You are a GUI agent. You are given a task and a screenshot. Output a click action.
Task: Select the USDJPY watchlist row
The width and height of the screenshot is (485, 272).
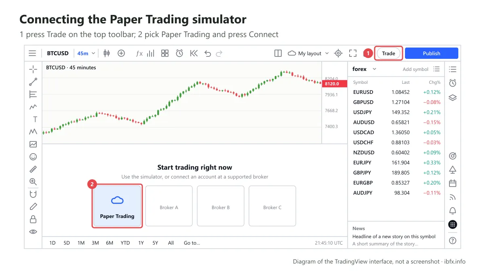(396, 112)
